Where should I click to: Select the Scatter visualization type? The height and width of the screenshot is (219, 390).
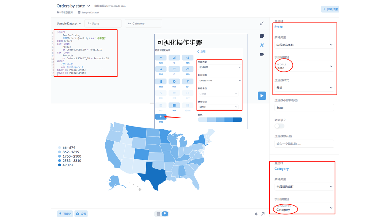[161, 81]
